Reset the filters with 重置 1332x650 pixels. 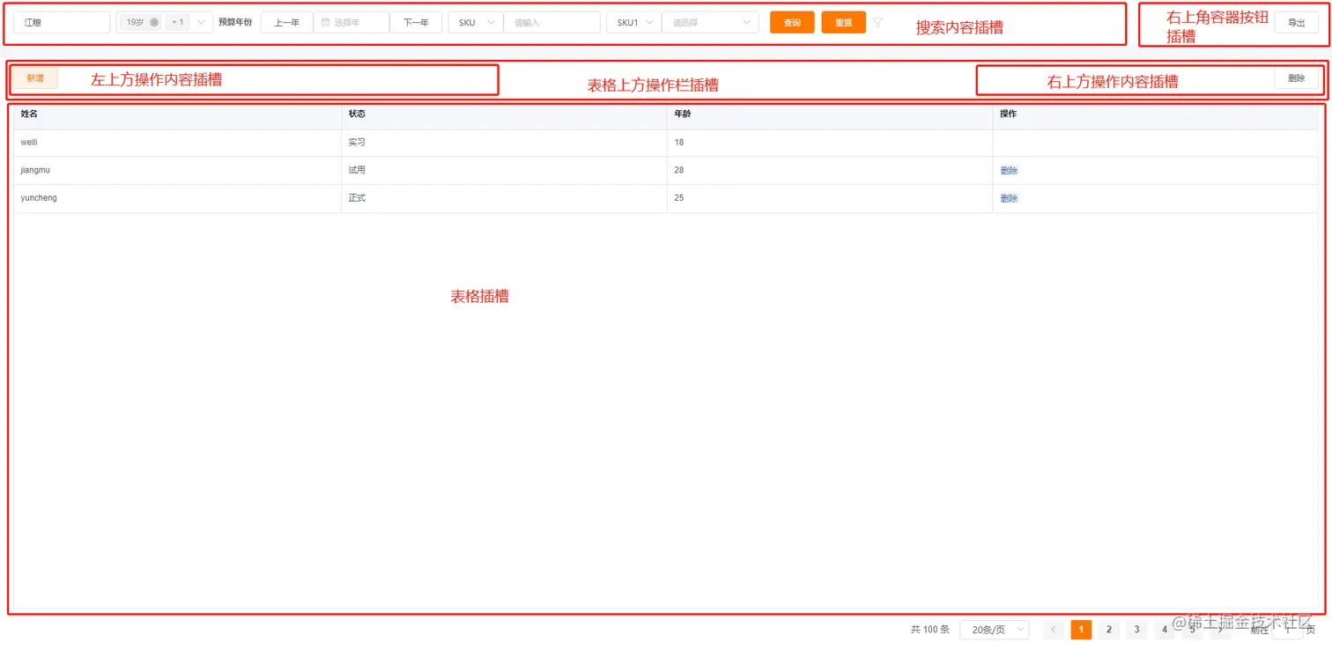[x=844, y=23]
